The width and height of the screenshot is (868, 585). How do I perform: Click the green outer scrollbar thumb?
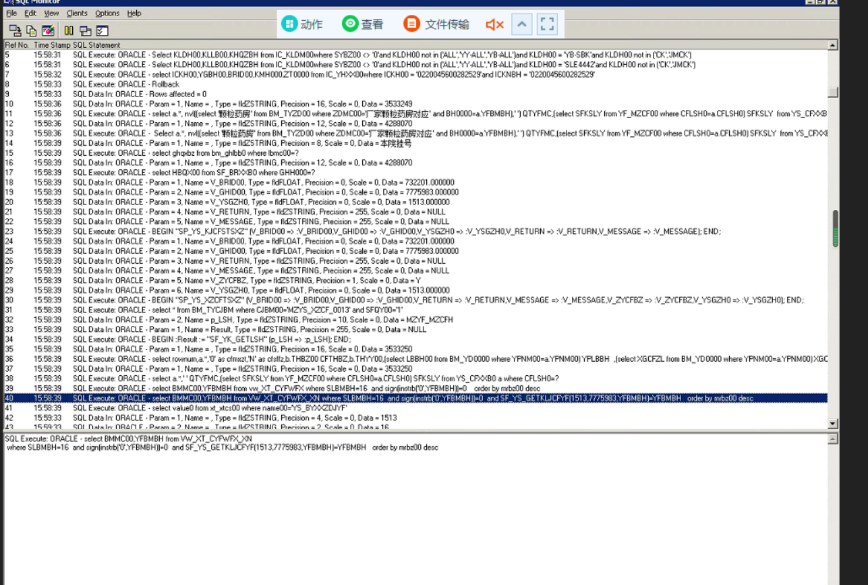(836, 229)
